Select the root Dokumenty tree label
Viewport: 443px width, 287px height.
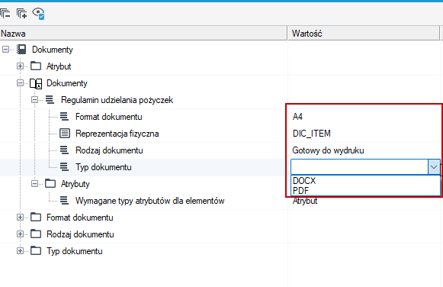click(53, 50)
